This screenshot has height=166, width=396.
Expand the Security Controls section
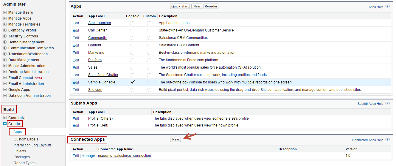[x=5, y=36]
